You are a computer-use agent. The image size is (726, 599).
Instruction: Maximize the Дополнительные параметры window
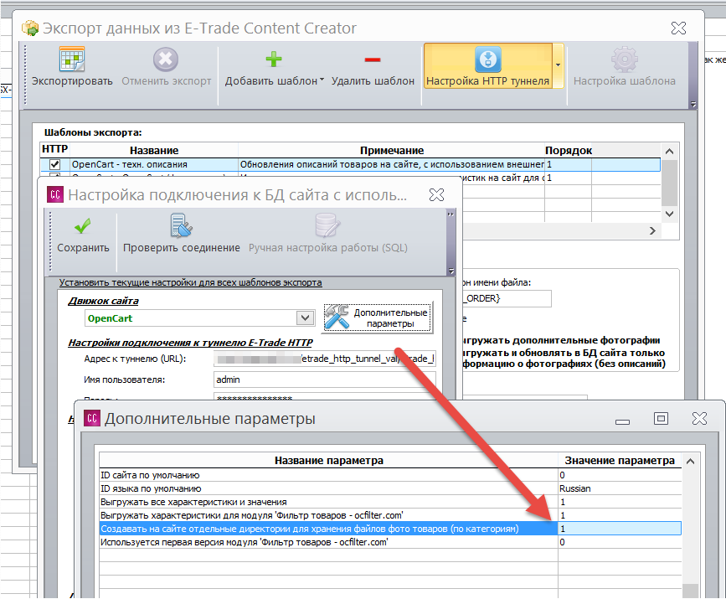click(x=661, y=419)
